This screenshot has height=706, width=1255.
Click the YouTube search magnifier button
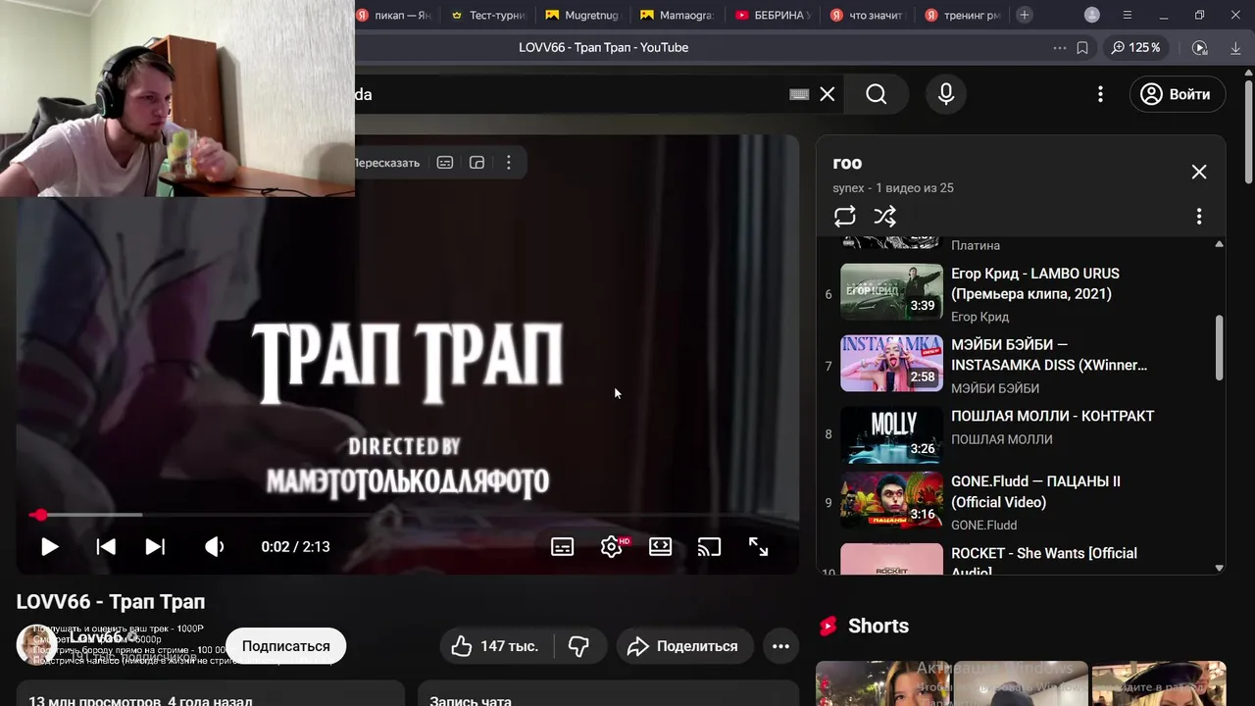(877, 94)
